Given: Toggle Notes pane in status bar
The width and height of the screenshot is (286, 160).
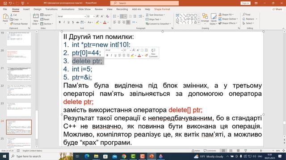Looking at the screenshot, I should (x=196, y=151).
